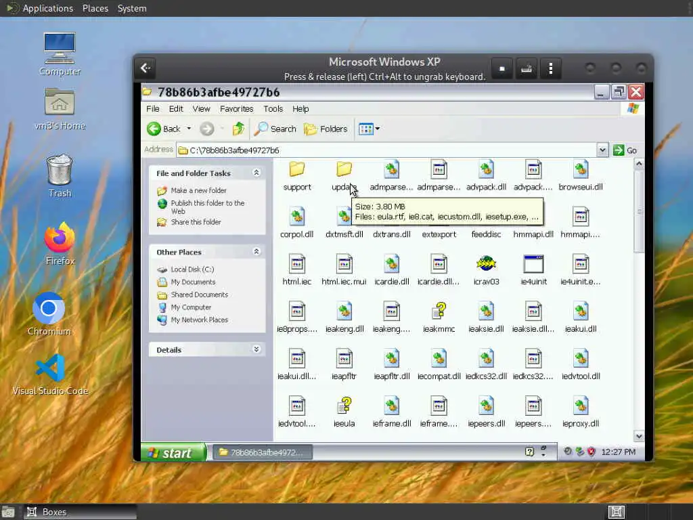Click the 78b86b3afbe4972 taskbar button

point(263,452)
